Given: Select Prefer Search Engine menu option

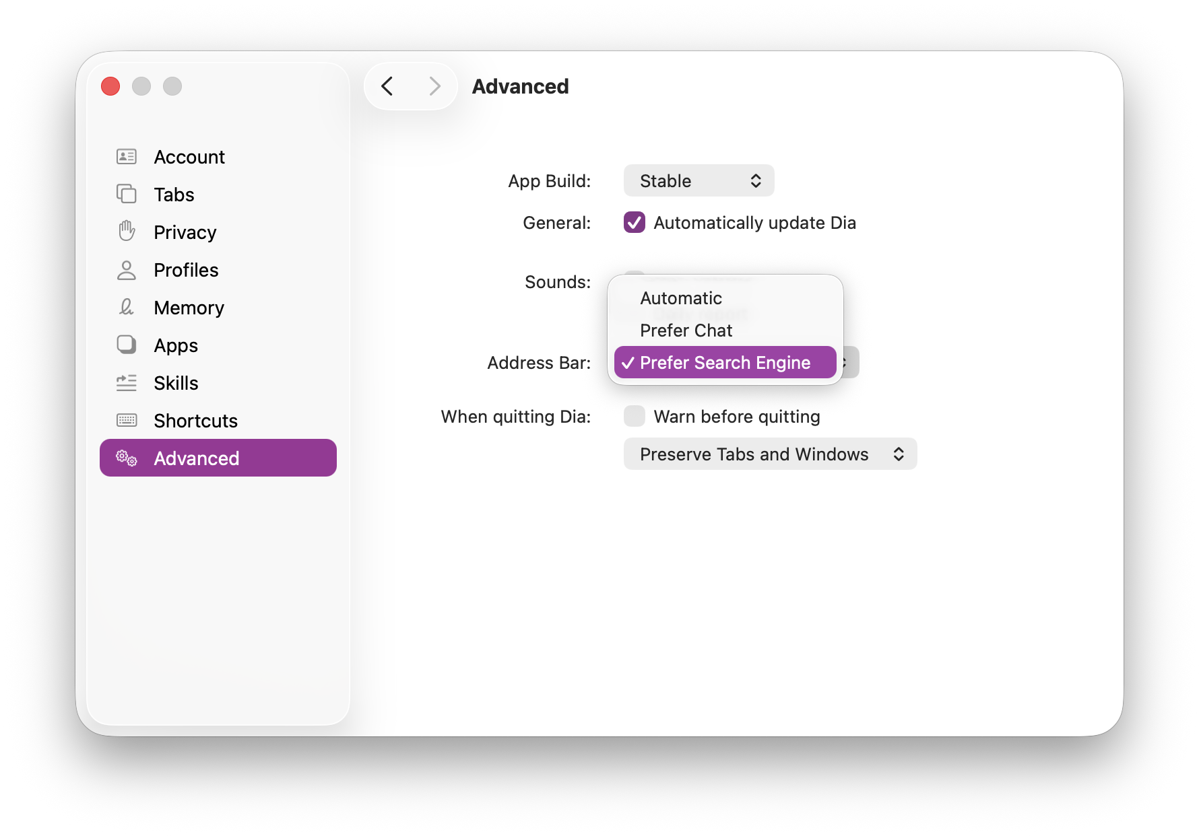Looking at the screenshot, I should pos(725,362).
